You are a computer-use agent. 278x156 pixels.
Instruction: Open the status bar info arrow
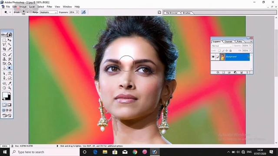coord(57,146)
